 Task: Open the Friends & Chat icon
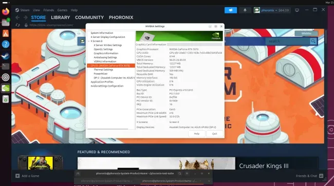pyautogui.click(x=321, y=176)
